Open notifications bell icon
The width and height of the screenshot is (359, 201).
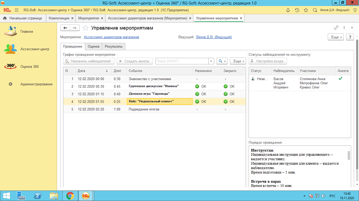click(288, 10)
